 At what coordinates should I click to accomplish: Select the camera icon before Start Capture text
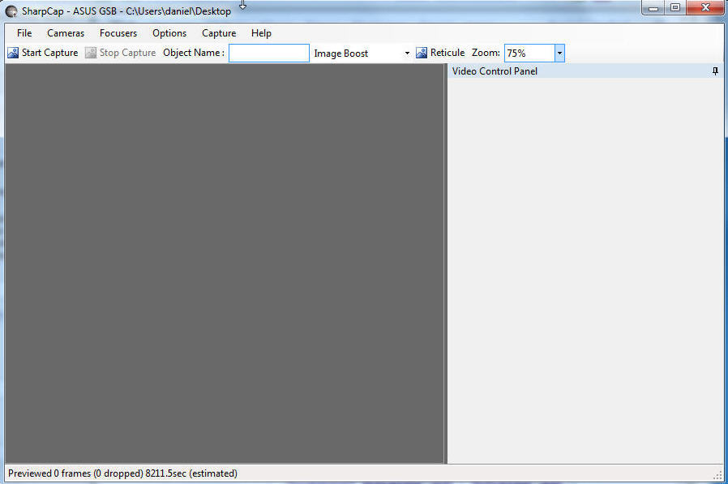(13, 52)
